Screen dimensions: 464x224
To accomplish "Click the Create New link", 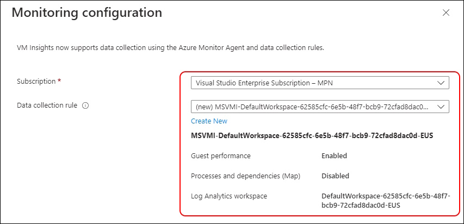I will [209, 121].
